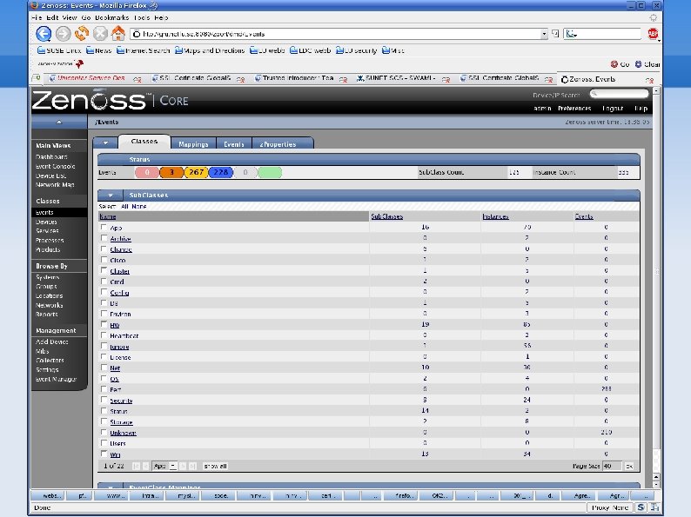Screen dimensions: 691x517
Task: Switch to the zProperties tab
Action: (278, 144)
